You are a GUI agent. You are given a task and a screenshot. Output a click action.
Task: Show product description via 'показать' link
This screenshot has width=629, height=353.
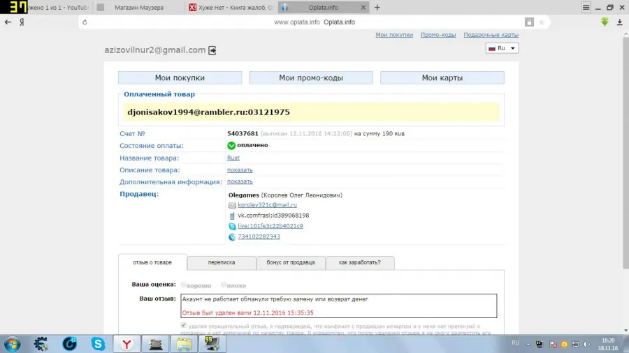(240, 170)
